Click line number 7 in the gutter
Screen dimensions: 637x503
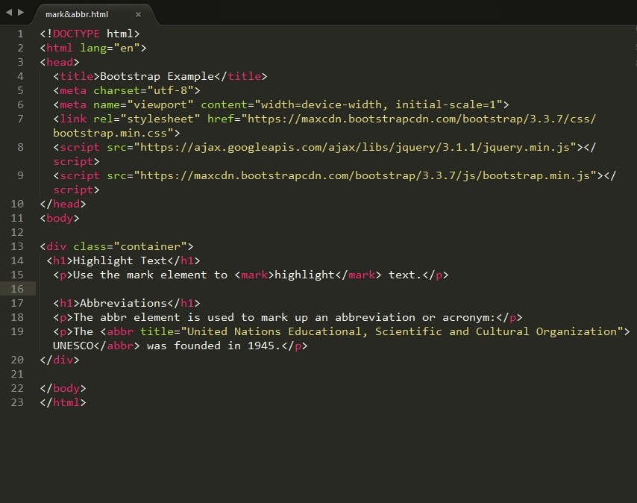coord(20,119)
